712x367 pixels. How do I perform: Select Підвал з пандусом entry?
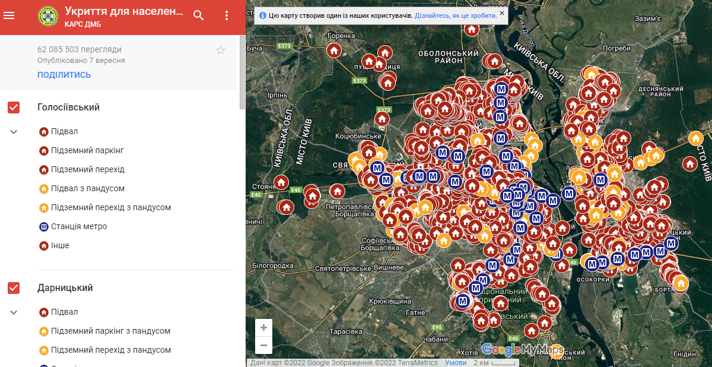coord(82,188)
